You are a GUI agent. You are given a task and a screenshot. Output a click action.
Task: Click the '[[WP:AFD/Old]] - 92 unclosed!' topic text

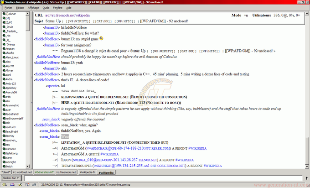point(164,21)
